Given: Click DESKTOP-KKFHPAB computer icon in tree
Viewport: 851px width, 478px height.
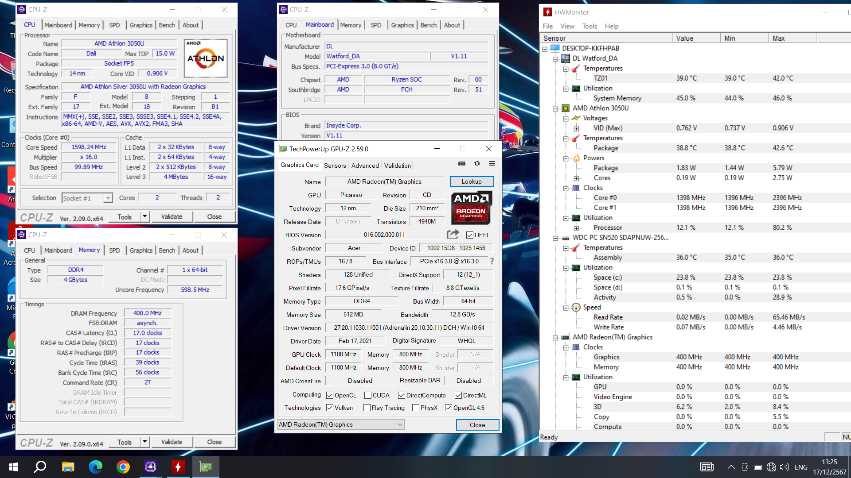Looking at the screenshot, I should 555,48.
